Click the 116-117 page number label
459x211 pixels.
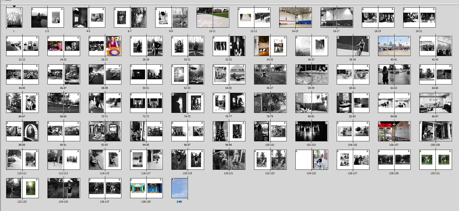pos(146,173)
